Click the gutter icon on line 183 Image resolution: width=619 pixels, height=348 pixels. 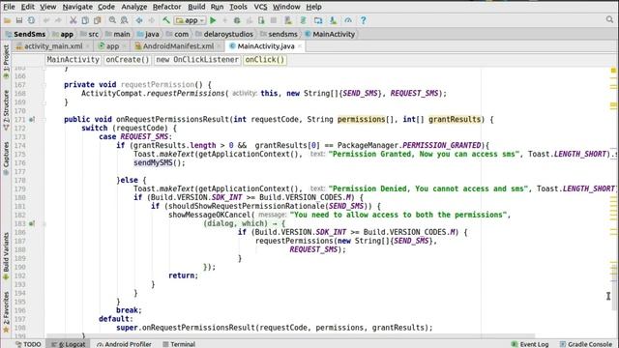tap(32, 223)
